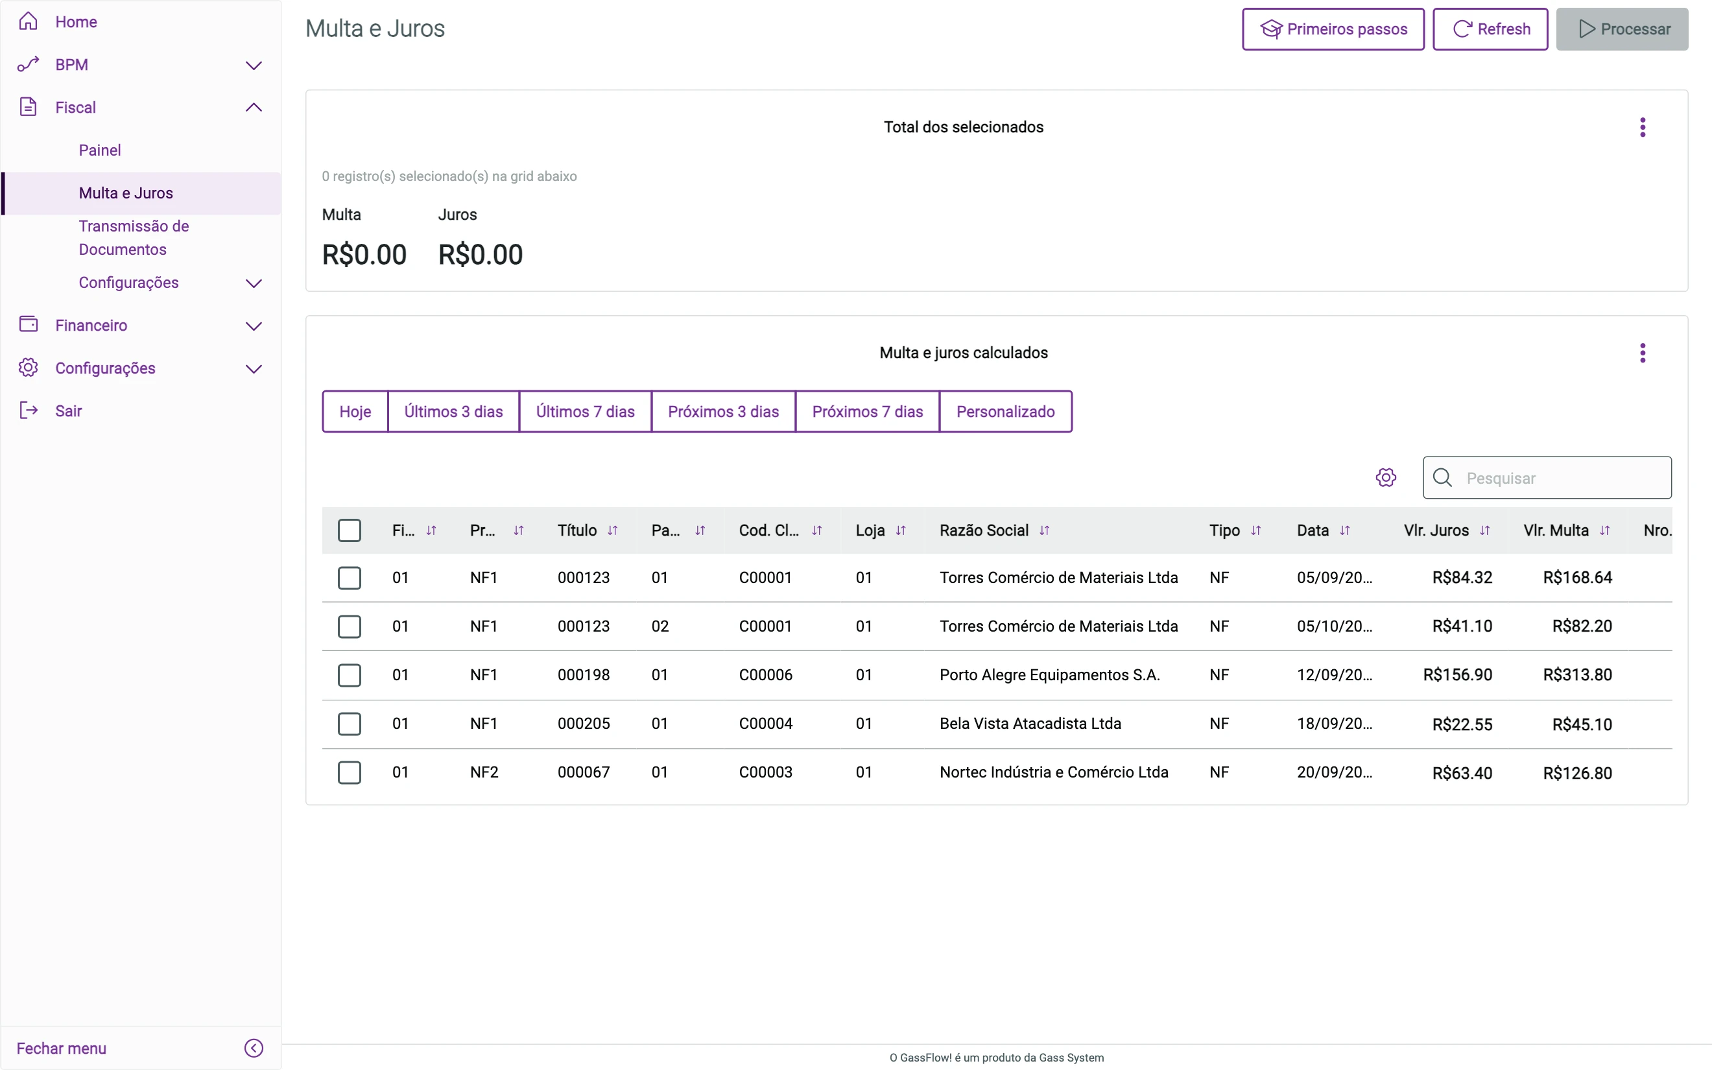Sort by Data column arrows
The image size is (1712, 1070).
pyautogui.click(x=1345, y=530)
